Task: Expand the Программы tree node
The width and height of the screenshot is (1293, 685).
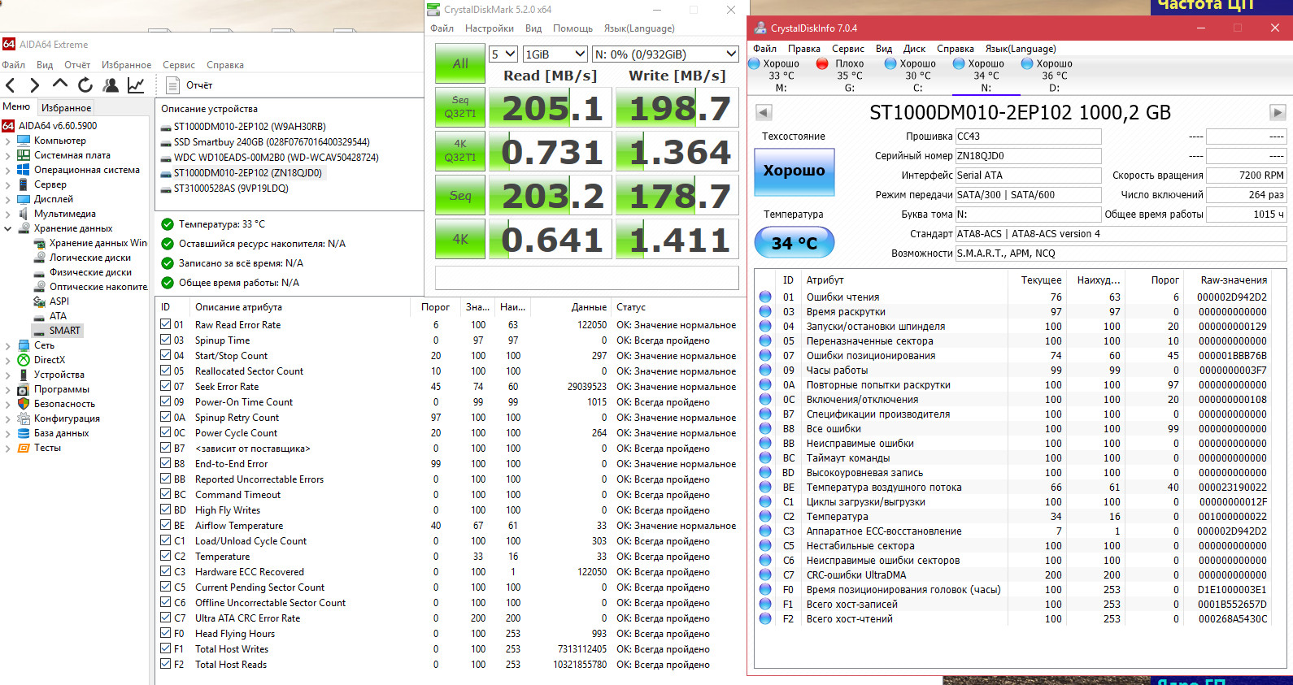Action: pos(8,389)
